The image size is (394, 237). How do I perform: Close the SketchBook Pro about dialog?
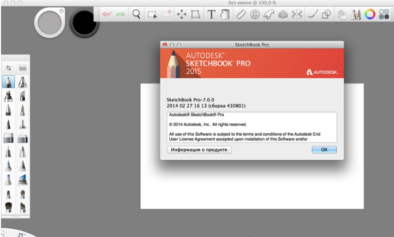click(x=165, y=45)
